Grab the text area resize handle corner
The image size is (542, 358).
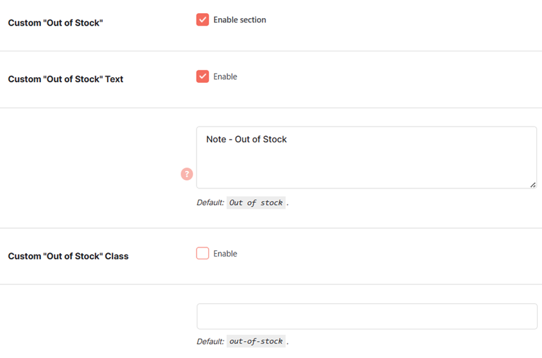pyautogui.click(x=533, y=185)
